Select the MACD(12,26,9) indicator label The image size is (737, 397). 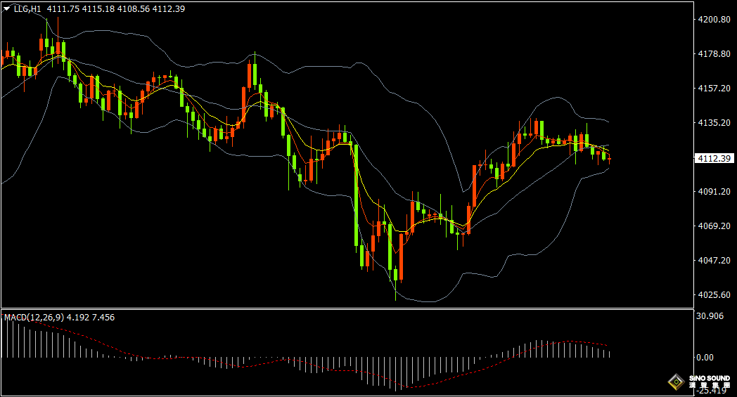(34, 318)
